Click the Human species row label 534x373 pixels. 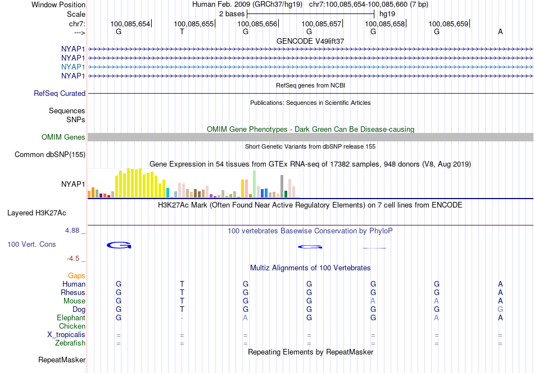[74, 284]
